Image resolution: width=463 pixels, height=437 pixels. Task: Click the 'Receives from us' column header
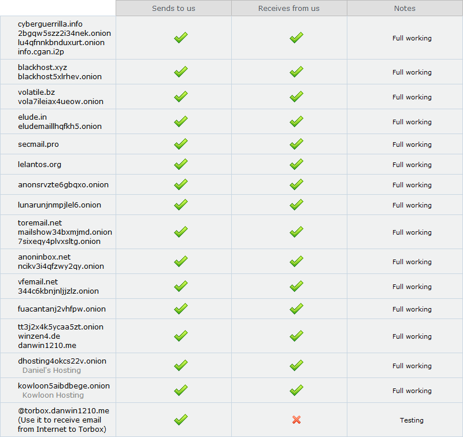tap(289, 9)
